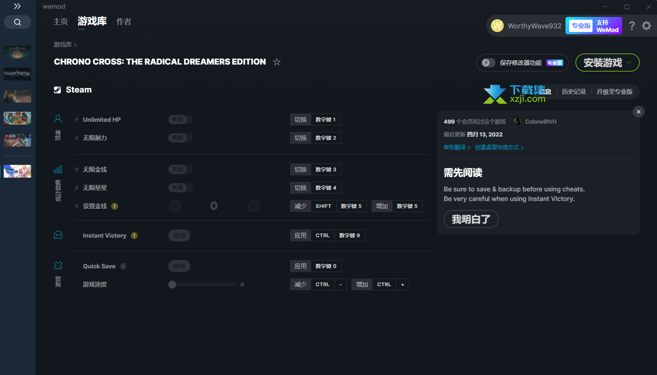
Task: Favorite the game with the star icon
Action: (277, 62)
